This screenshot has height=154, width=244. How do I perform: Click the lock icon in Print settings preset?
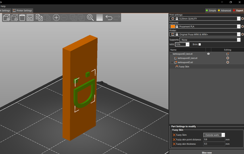coord(177,19)
